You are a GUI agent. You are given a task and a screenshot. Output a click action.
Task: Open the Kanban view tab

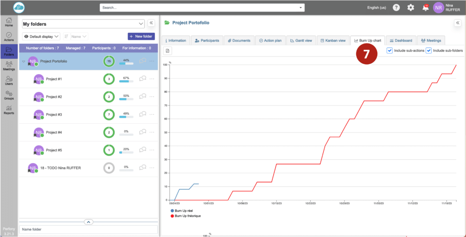(x=334, y=40)
